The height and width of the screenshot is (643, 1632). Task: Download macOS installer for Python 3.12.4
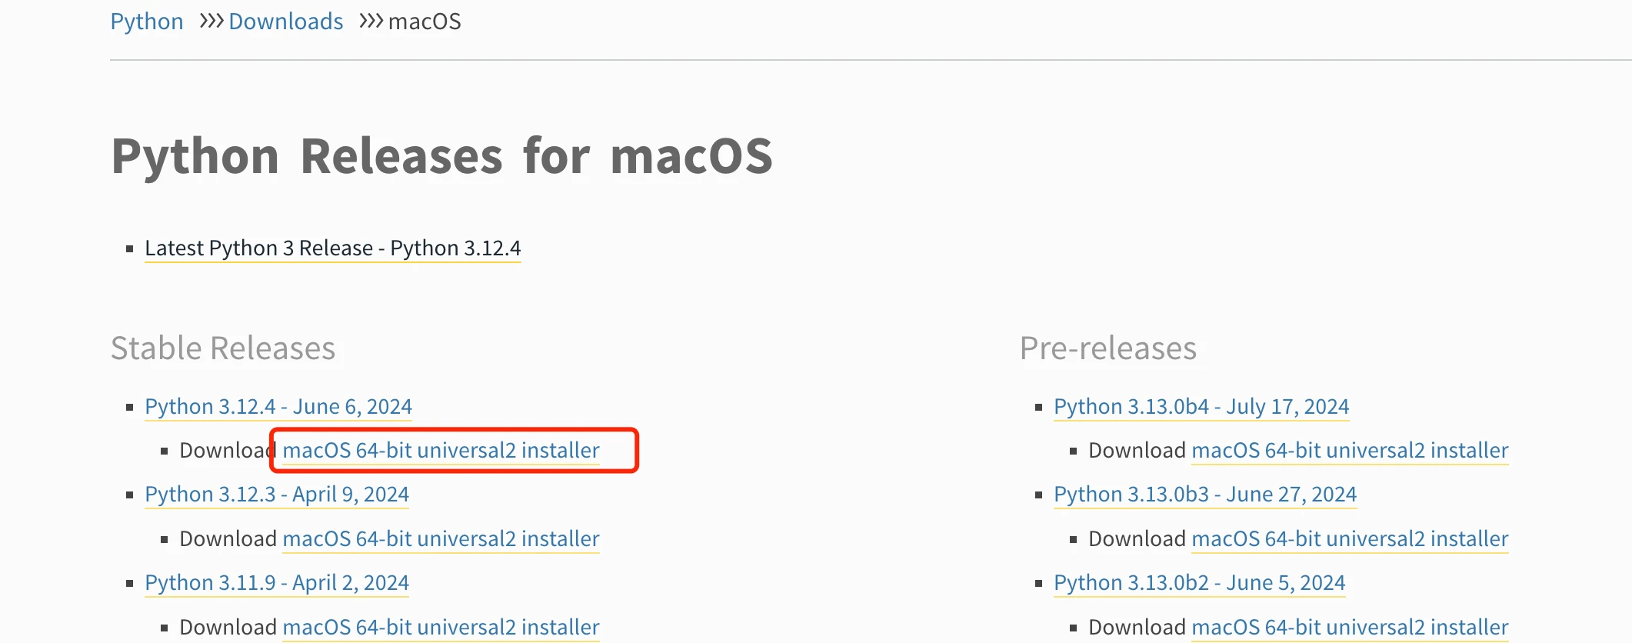pyautogui.click(x=441, y=450)
